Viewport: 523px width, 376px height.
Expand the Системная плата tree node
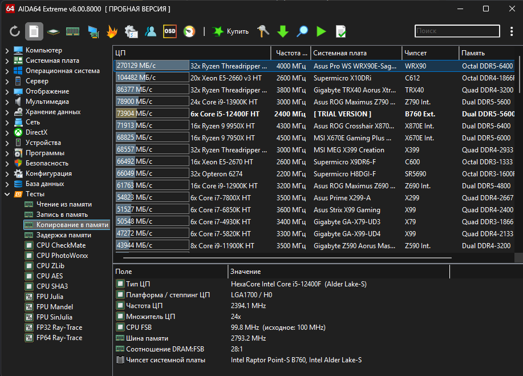(7, 60)
